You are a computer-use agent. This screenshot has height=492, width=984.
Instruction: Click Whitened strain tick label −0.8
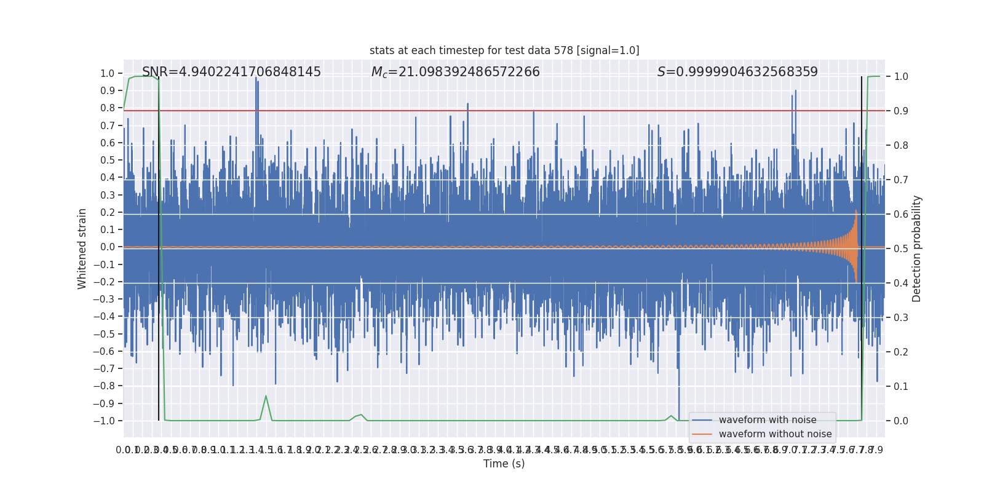[x=104, y=386]
